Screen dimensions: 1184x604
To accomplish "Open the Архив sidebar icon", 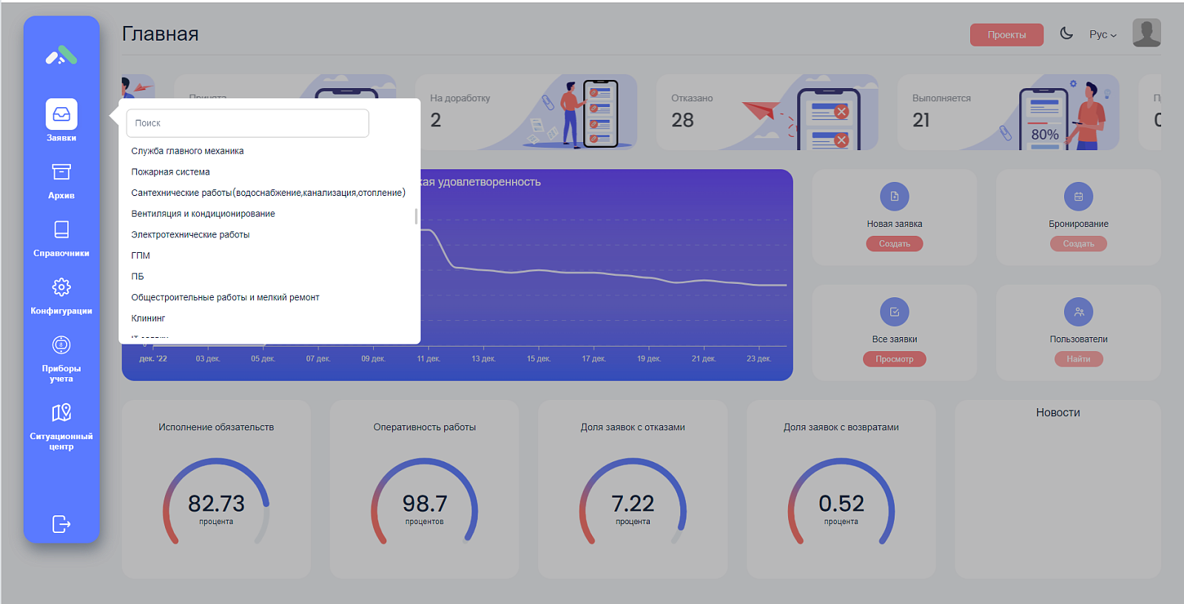I will tap(61, 172).
